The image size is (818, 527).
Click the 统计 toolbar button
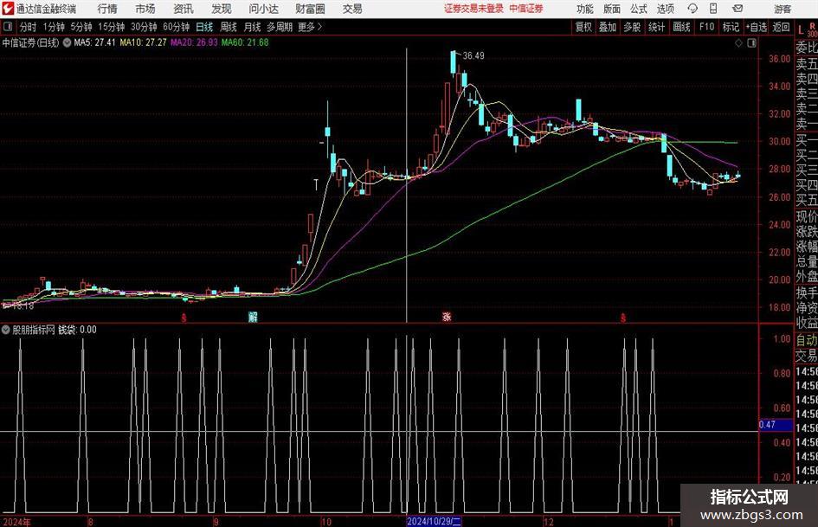pyautogui.click(x=657, y=27)
